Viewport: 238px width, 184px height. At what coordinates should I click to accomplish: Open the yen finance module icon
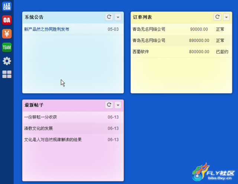(x=7, y=34)
